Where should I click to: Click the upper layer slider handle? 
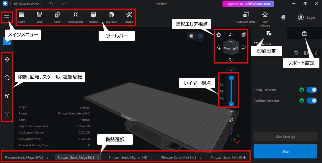231,78
